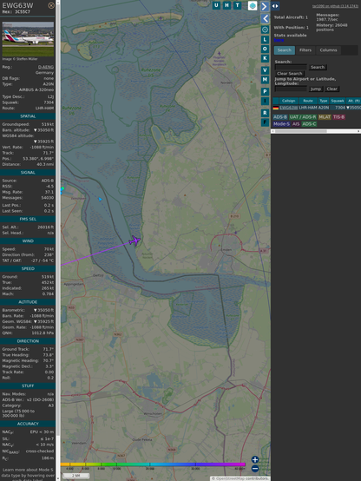The height and width of the screenshot is (481, 361).
Task: Select the purple aircraft icon on map
Action: tap(135, 240)
